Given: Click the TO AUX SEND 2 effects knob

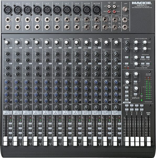Looking at the screenshot, I should [144, 48].
